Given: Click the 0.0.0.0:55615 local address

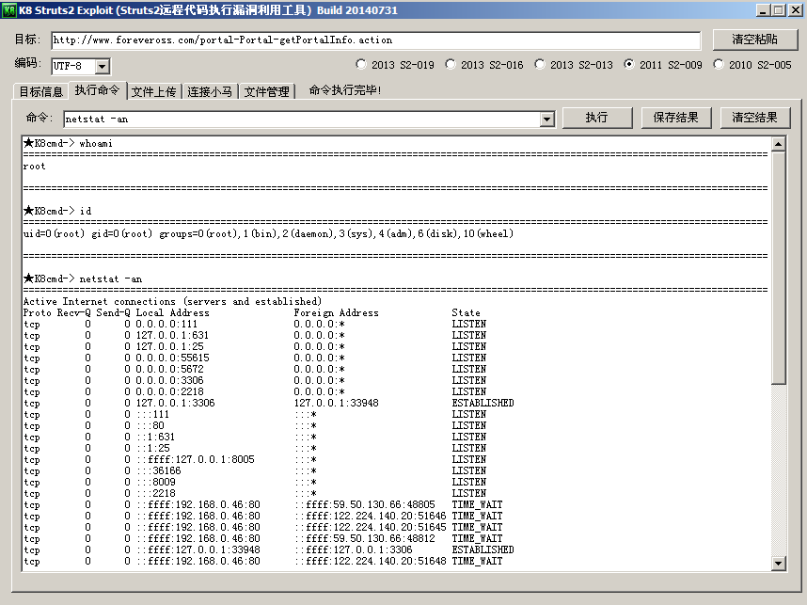Looking at the screenshot, I should point(172,358).
